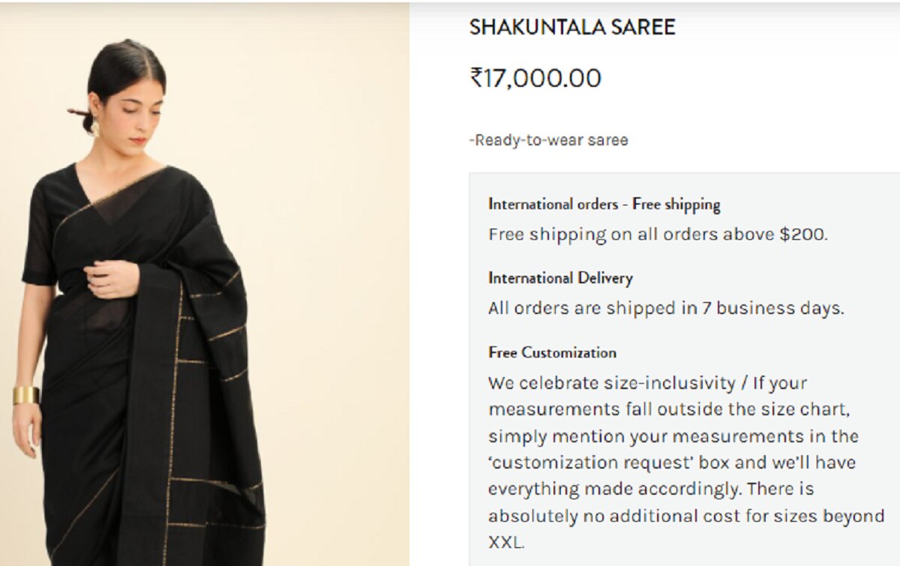Click the Free Customization heading

[x=552, y=352]
